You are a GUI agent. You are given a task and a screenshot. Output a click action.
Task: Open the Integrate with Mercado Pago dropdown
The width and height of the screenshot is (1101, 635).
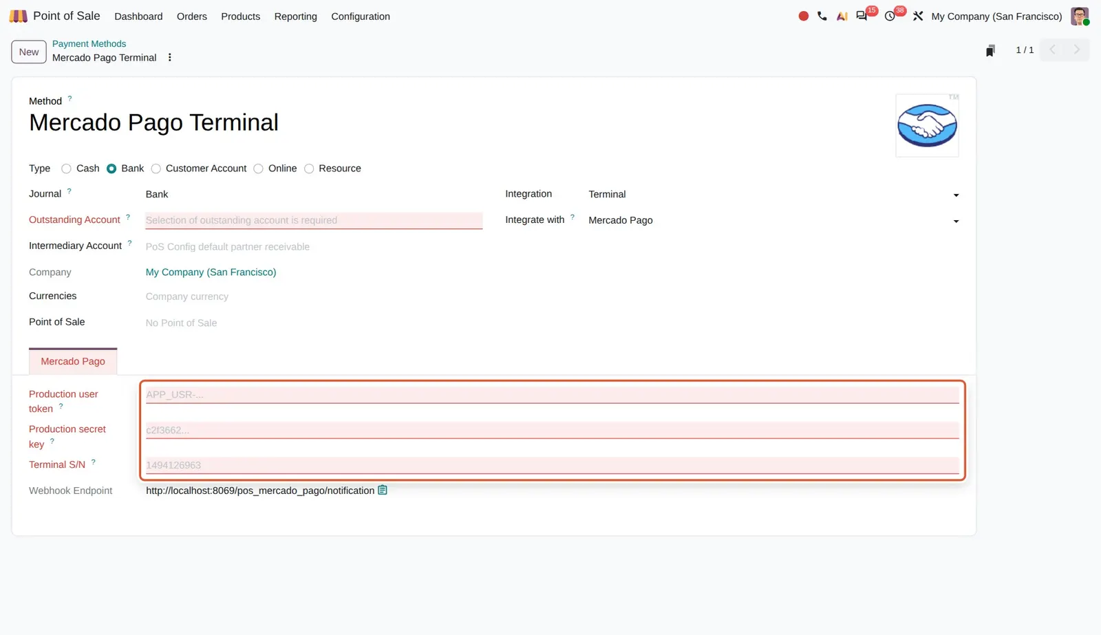tap(773, 220)
